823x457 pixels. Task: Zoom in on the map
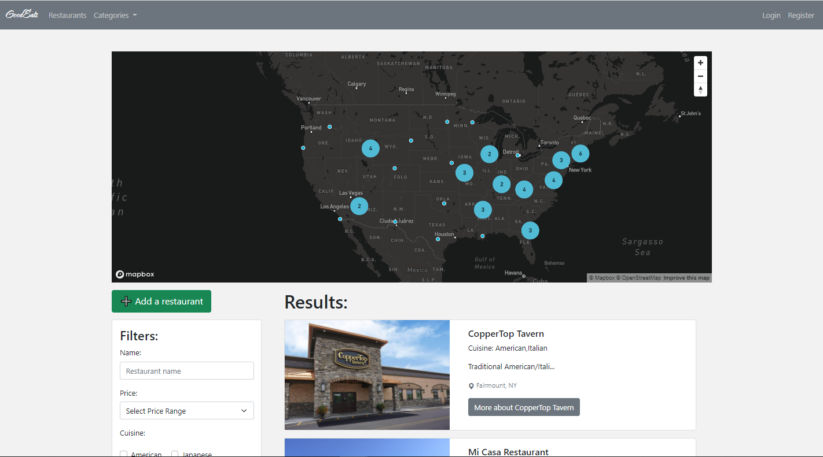click(700, 62)
